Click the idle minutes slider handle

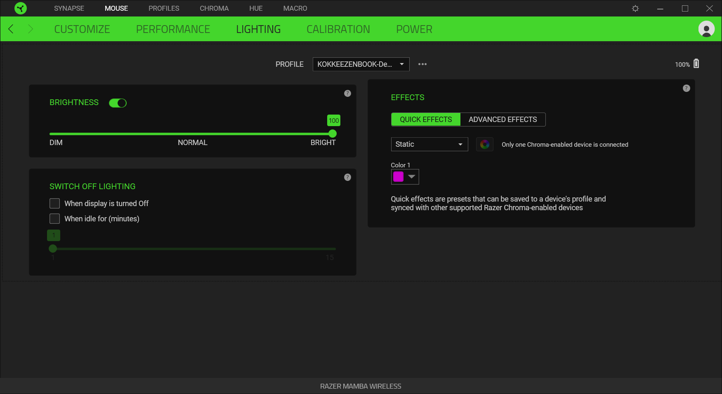(x=53, y=249)
